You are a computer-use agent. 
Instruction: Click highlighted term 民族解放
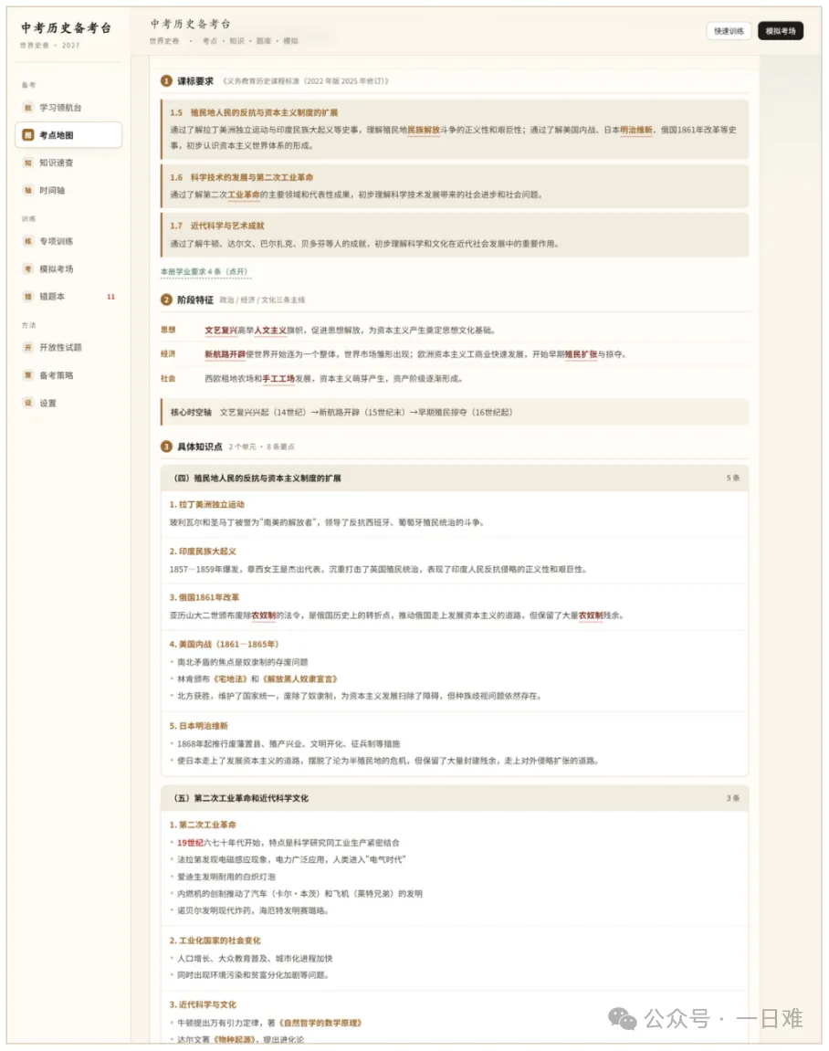pyautogui.click(x=424, y=130)
